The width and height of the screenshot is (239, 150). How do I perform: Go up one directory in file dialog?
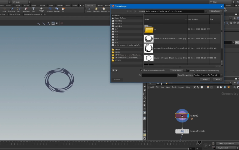[x=136, y=11]
